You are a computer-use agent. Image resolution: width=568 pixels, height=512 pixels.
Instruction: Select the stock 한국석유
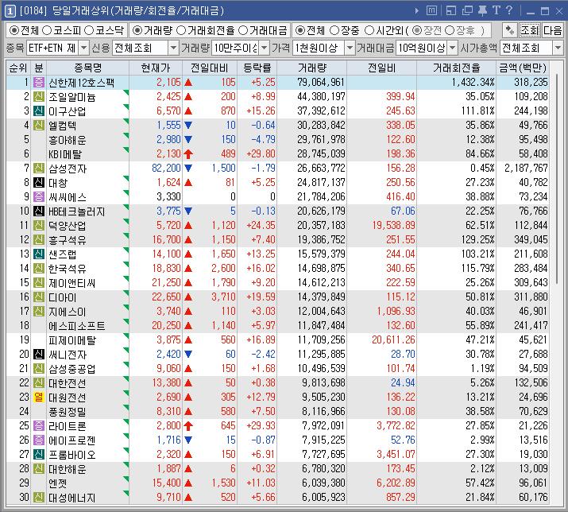click(68, 269)
